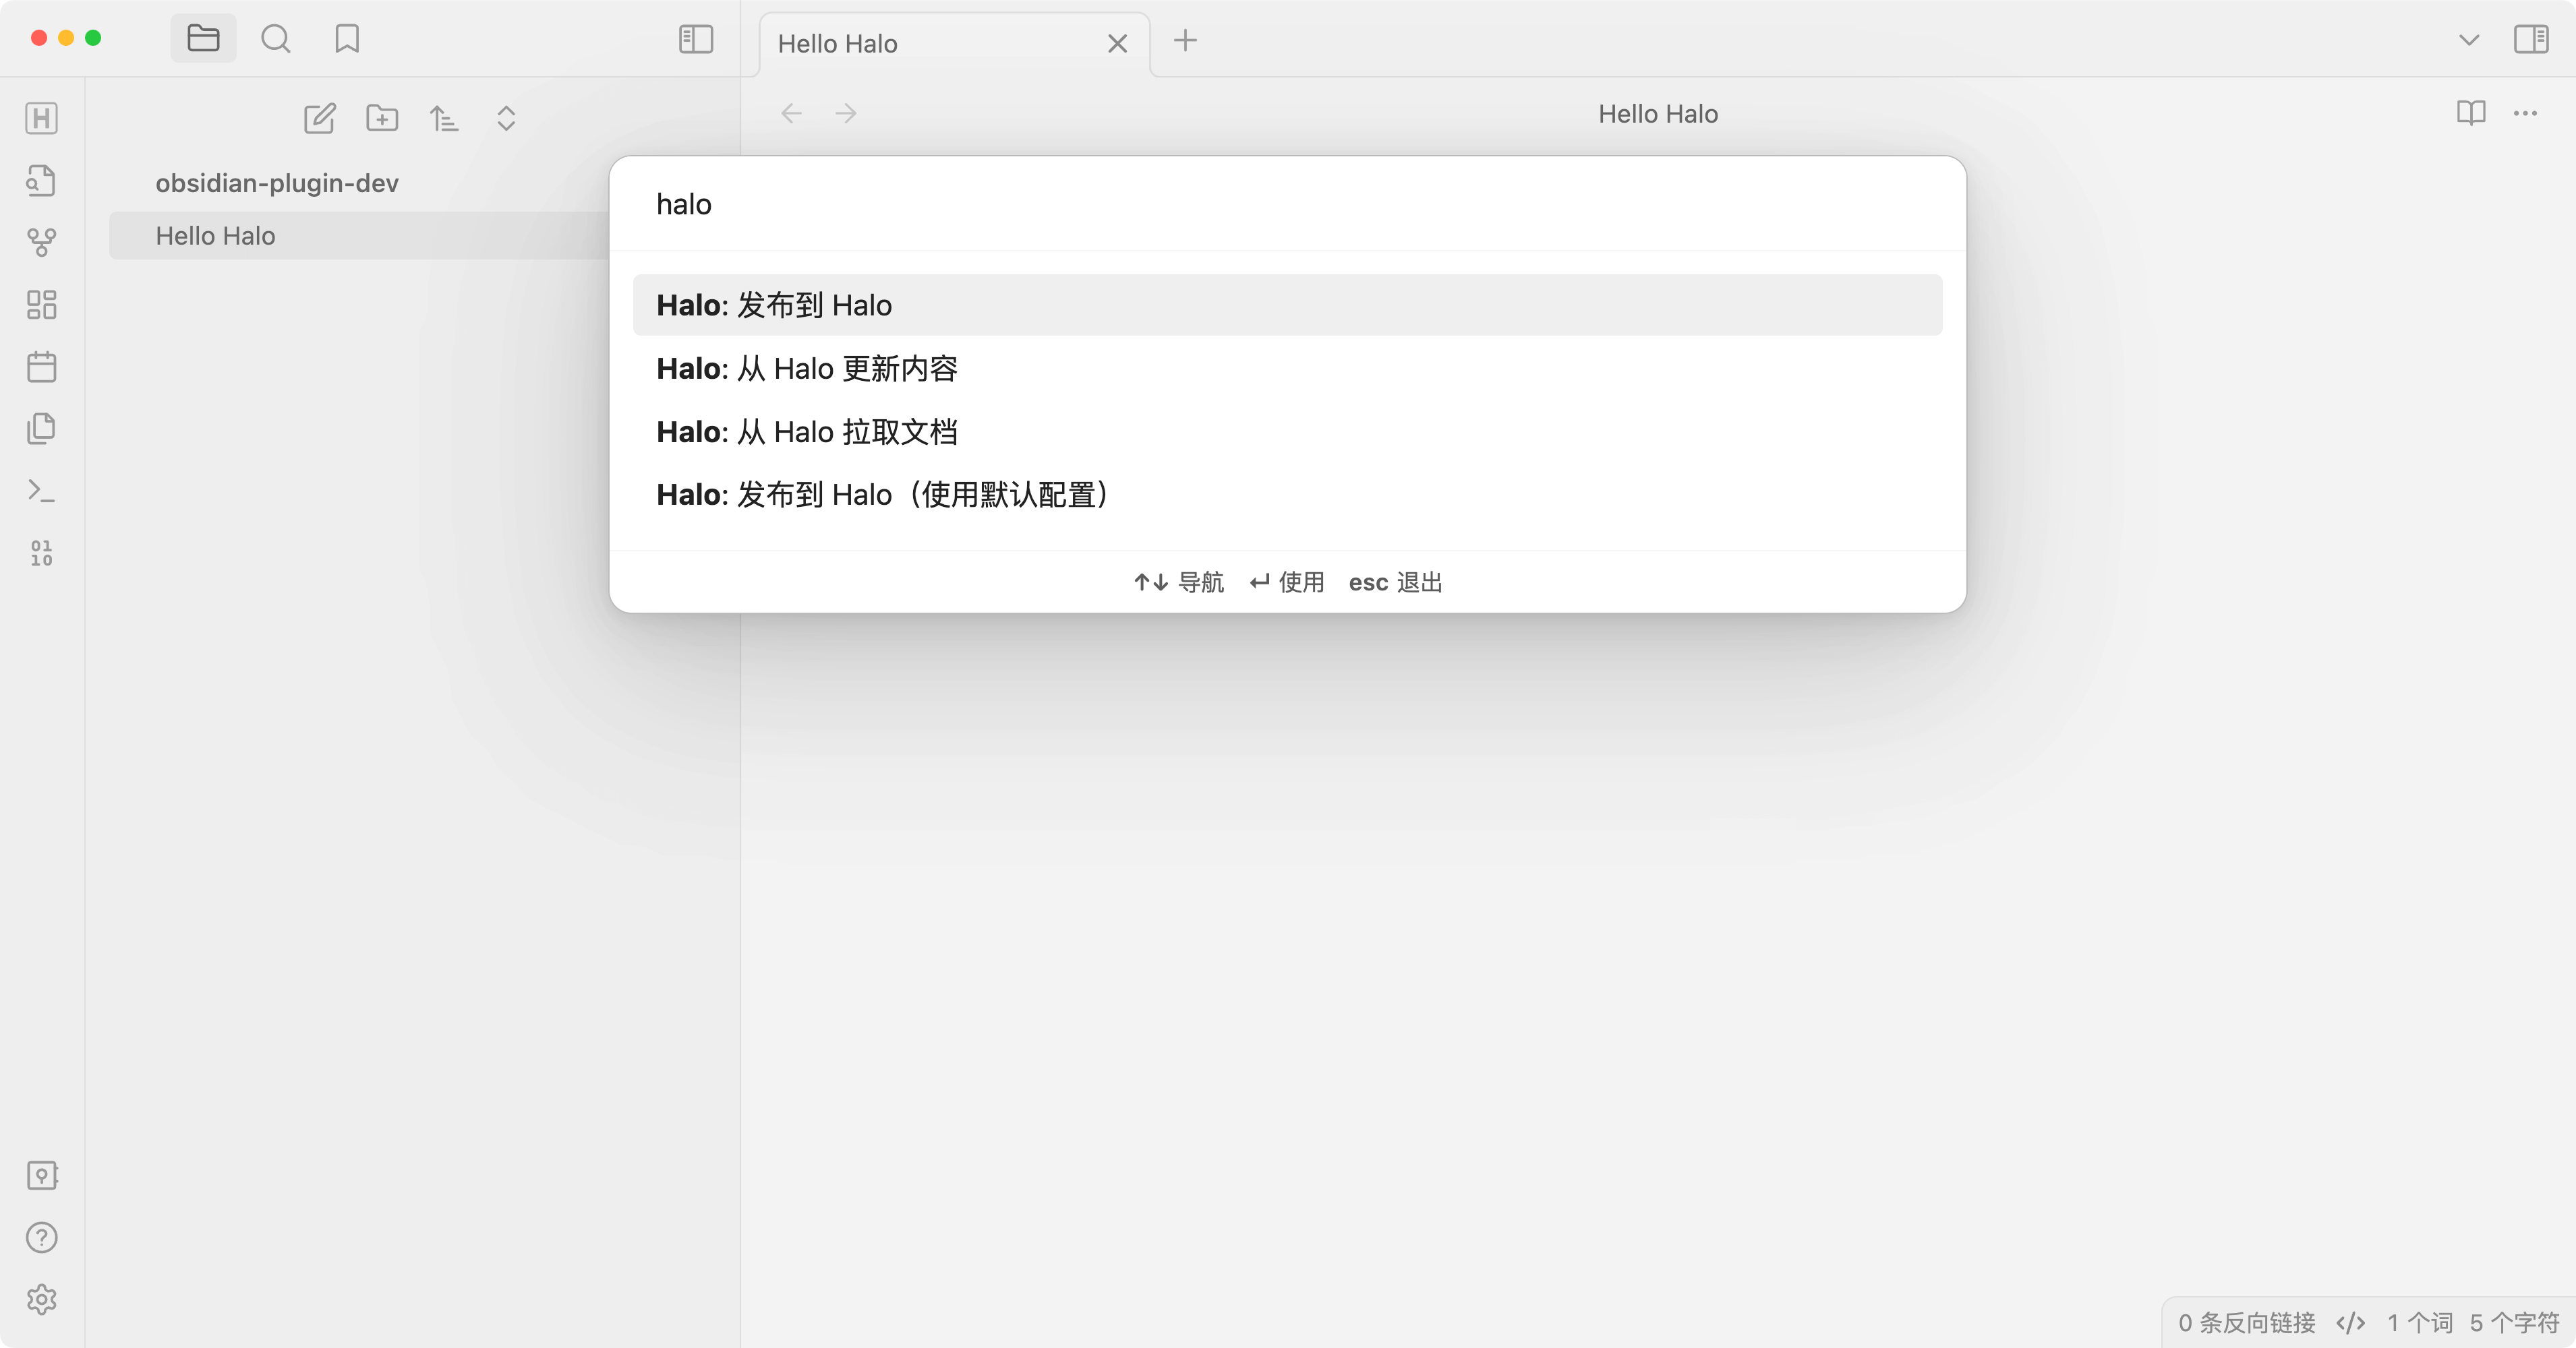The height and width of the screenshot is (1348, 2576).
Task: Run 'Halo: 发布到 Halo（使用默认配置）' command
Action: 1287,495
